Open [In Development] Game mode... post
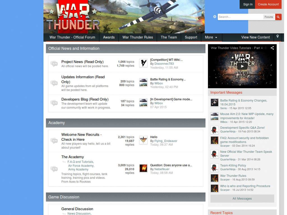 click(x=171, y=99)
